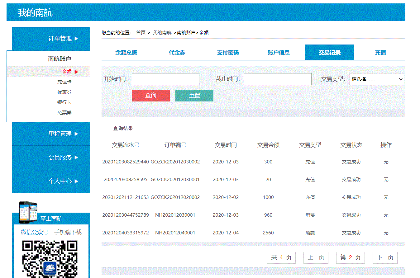Click transaction number 2020120308252944​0

click(126, 162)
